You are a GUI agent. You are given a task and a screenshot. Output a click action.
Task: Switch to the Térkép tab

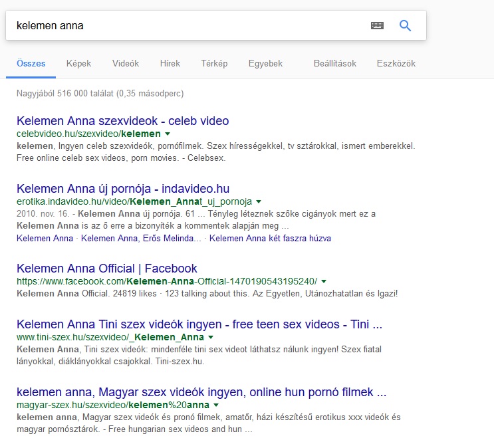click(214, 64)
